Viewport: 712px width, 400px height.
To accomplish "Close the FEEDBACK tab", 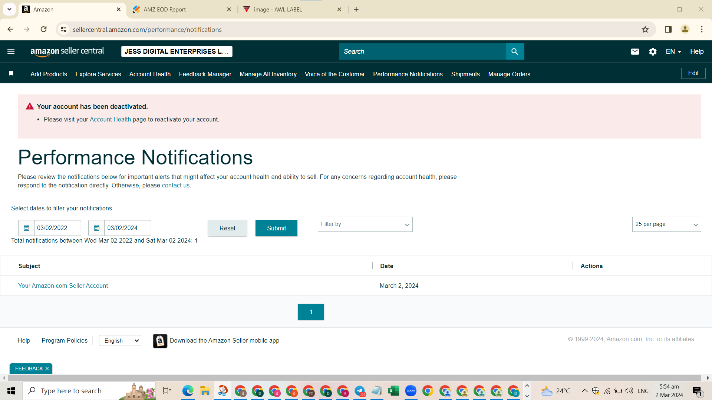I will pyautogui.click(x=47, y=369).
